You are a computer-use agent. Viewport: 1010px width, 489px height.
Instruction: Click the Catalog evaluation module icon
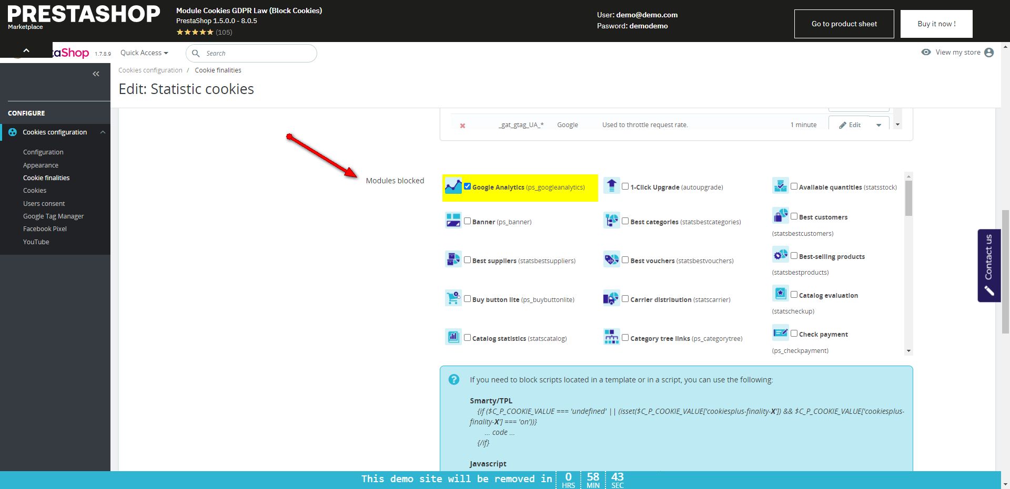(x=781, y=294)
